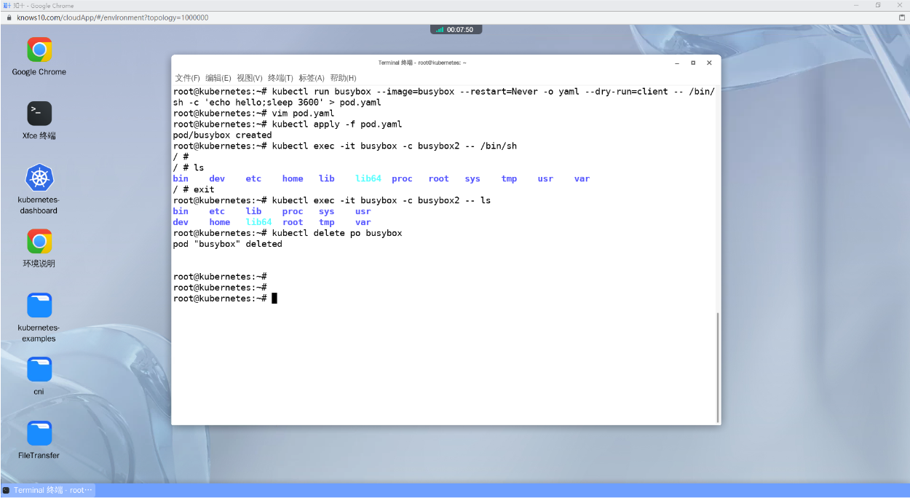This screenshot has height=498, width=910.
Task: Open the 终端(T) terminal menu
Action: click(x=280, y=78)
